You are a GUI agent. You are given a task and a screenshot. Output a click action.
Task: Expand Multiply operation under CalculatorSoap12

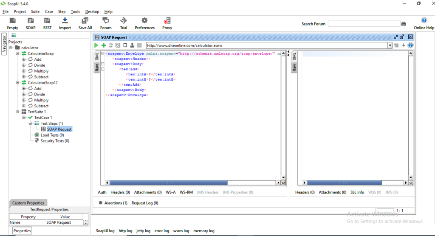click(24, 100)
